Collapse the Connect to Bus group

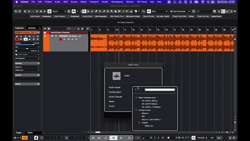(136, 110)
